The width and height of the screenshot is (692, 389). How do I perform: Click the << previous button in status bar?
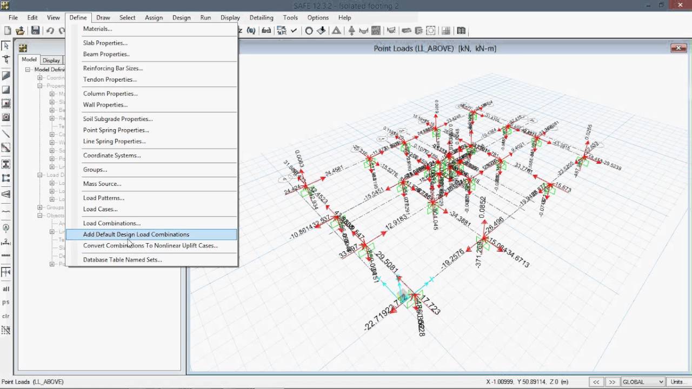click(596, 381)
